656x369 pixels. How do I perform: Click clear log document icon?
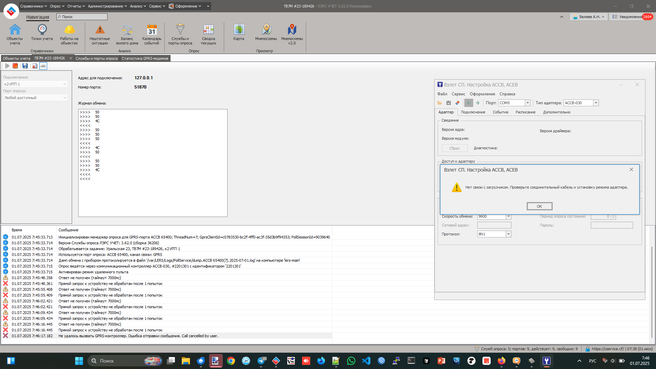[35, 66]
